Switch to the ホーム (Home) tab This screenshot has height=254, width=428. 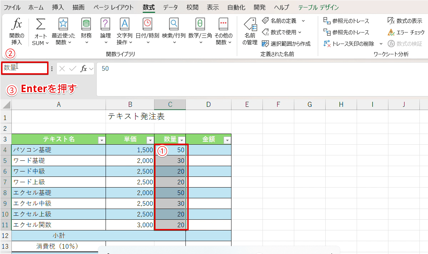(36, 7)
